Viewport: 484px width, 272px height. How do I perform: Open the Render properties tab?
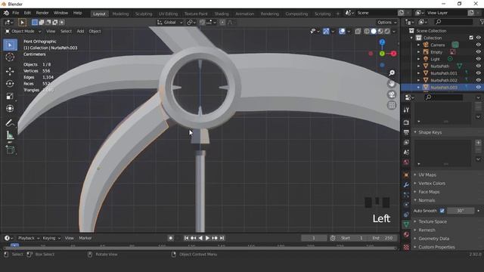(406, 122)
